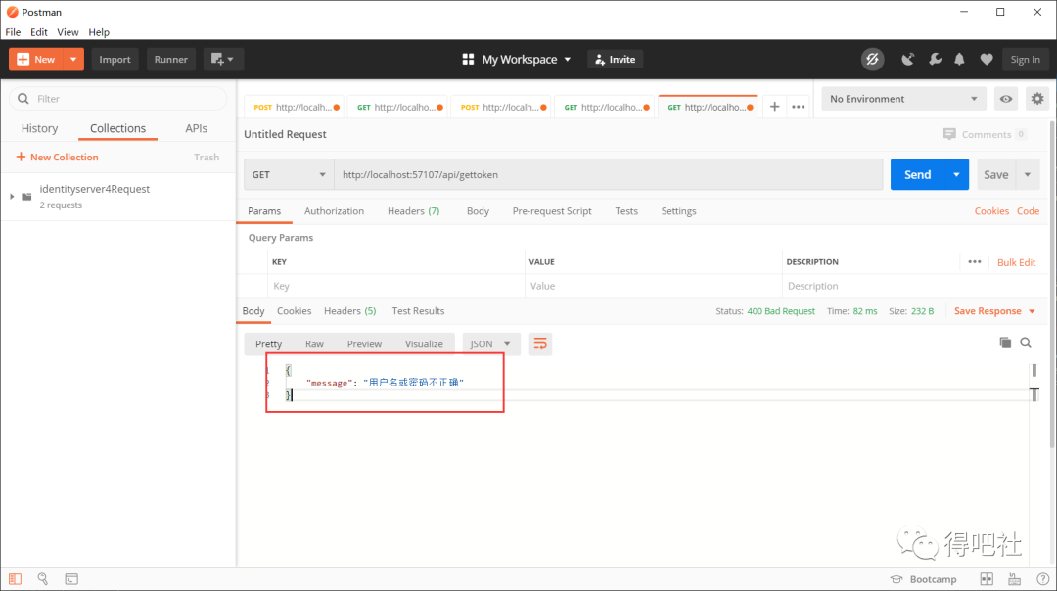This screenshot has height=591, width=1057.
Task: Open the Tests tab
Action: pyautogui.click(x=626, y=211)
